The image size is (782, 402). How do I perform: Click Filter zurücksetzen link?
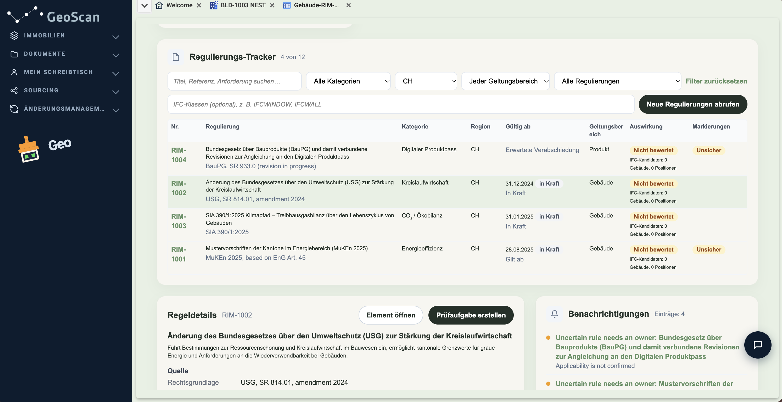[x=716, y=81]
